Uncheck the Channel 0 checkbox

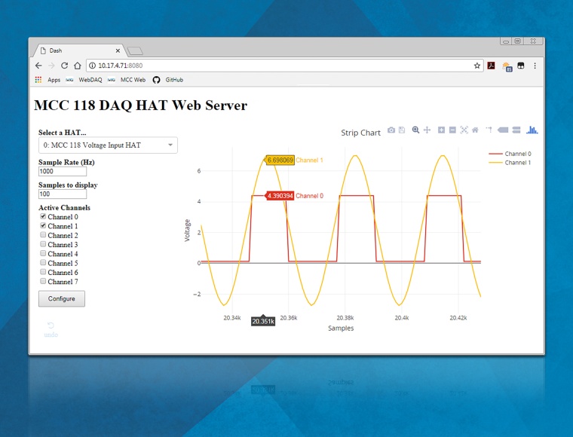point(43,216)
